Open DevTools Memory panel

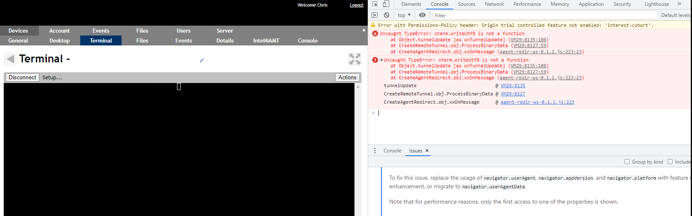560,4
